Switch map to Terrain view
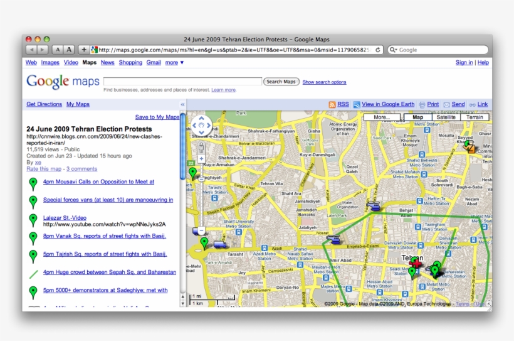514x341 pixels. pos(475,117)
